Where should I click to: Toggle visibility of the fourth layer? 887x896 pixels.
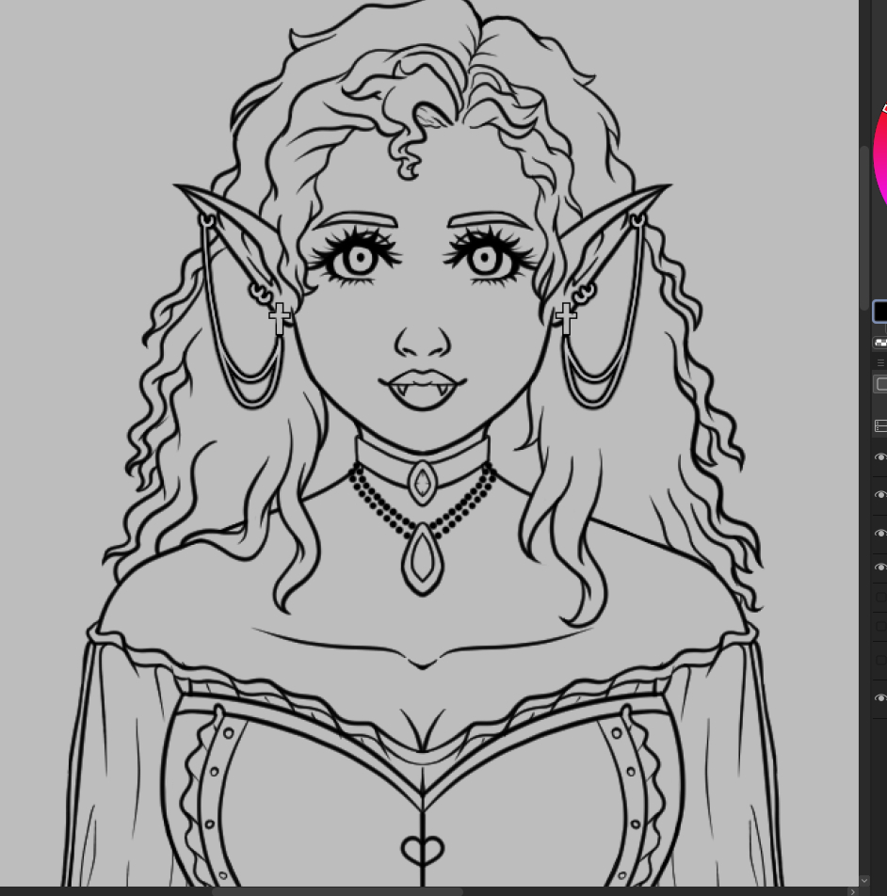pyautogui.click(x=881, y=568)
